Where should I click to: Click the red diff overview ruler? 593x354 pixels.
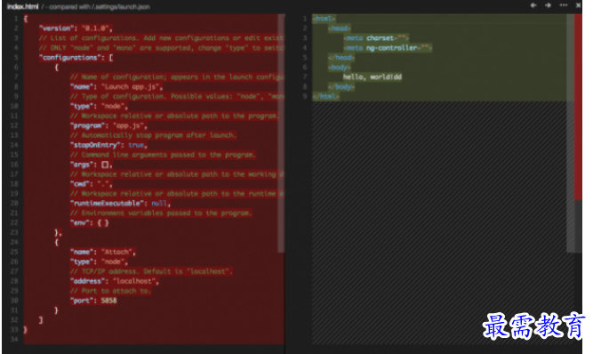[x=578, y=107]
